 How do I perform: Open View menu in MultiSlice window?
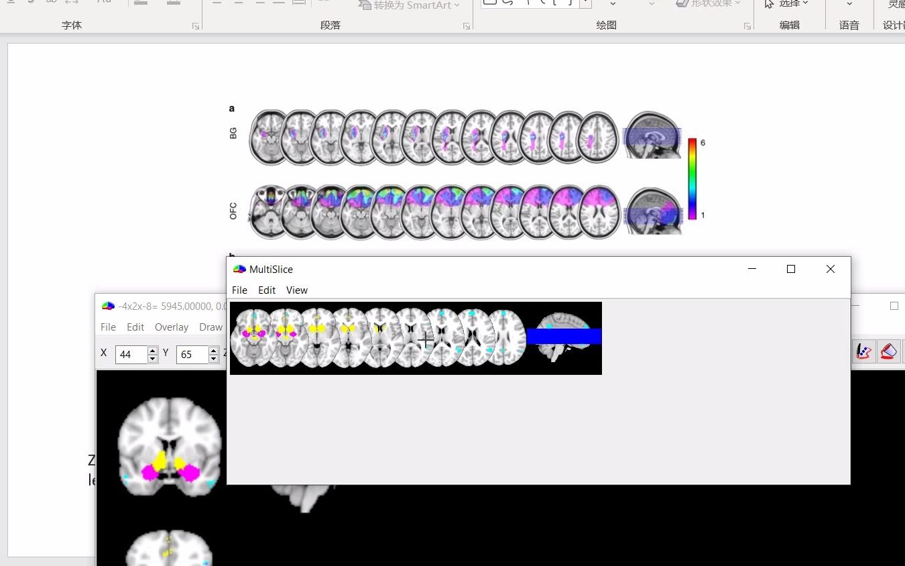click(297, 290)
